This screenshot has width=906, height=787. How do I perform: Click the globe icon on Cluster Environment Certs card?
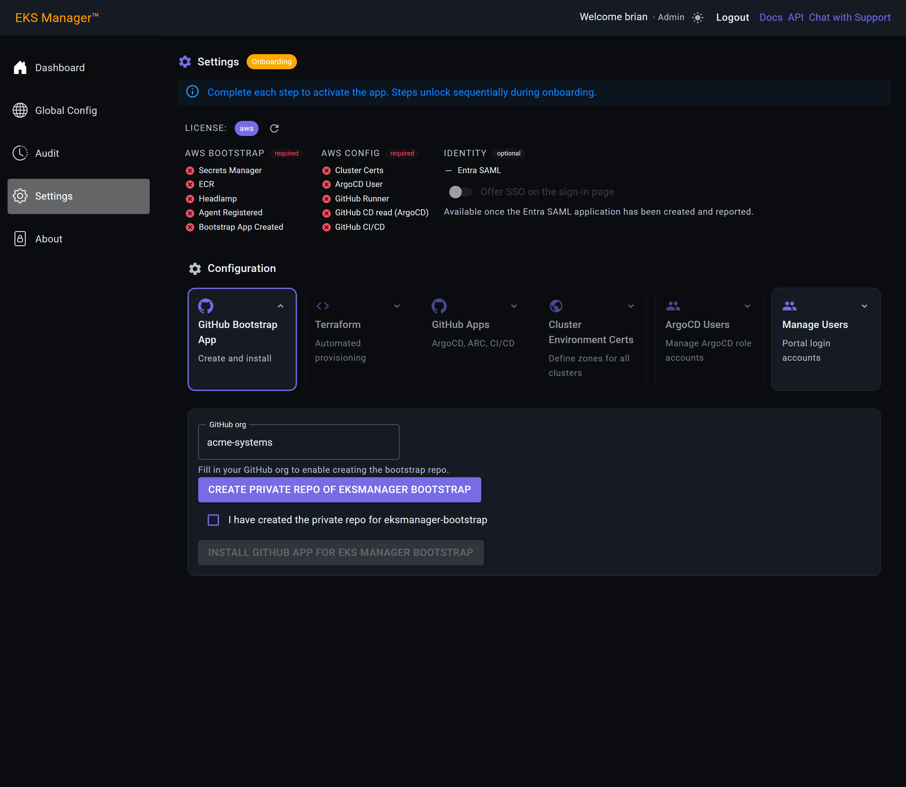coord(556,306)
